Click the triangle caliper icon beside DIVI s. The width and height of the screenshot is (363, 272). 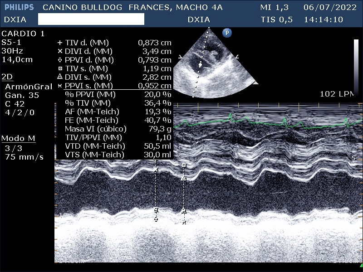(60, 77)
